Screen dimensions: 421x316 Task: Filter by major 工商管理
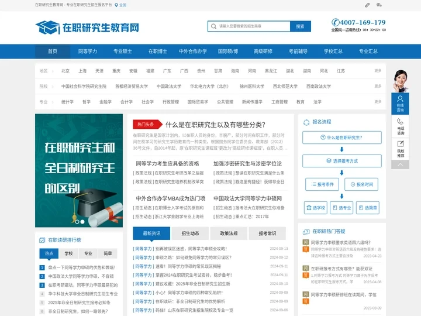tap(279, 102)
